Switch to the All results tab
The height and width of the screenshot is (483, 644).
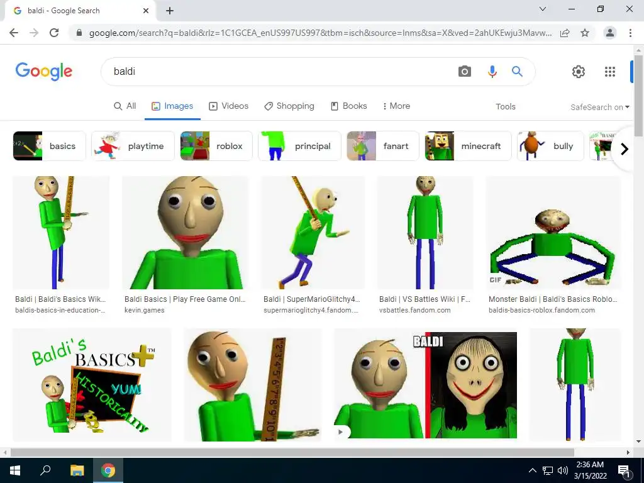(125, 106)
